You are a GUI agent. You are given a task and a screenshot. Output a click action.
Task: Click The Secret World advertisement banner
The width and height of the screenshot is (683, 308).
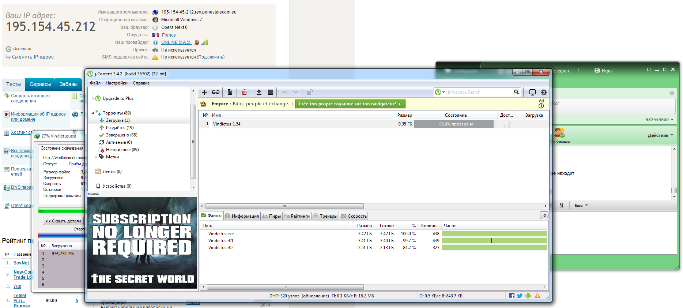tap(142, 243)
